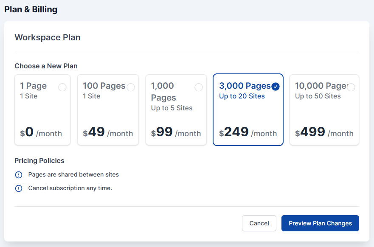The width and height of the screenshot is (374, 247).
Task: Click the $499 /month price text
Action: [x=324, y=132]
